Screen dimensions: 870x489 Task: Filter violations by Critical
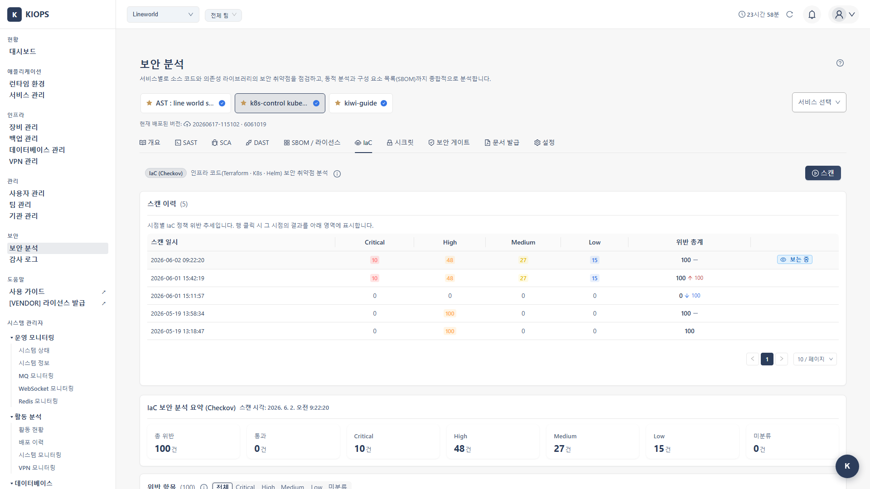click(x=245, y=487)
